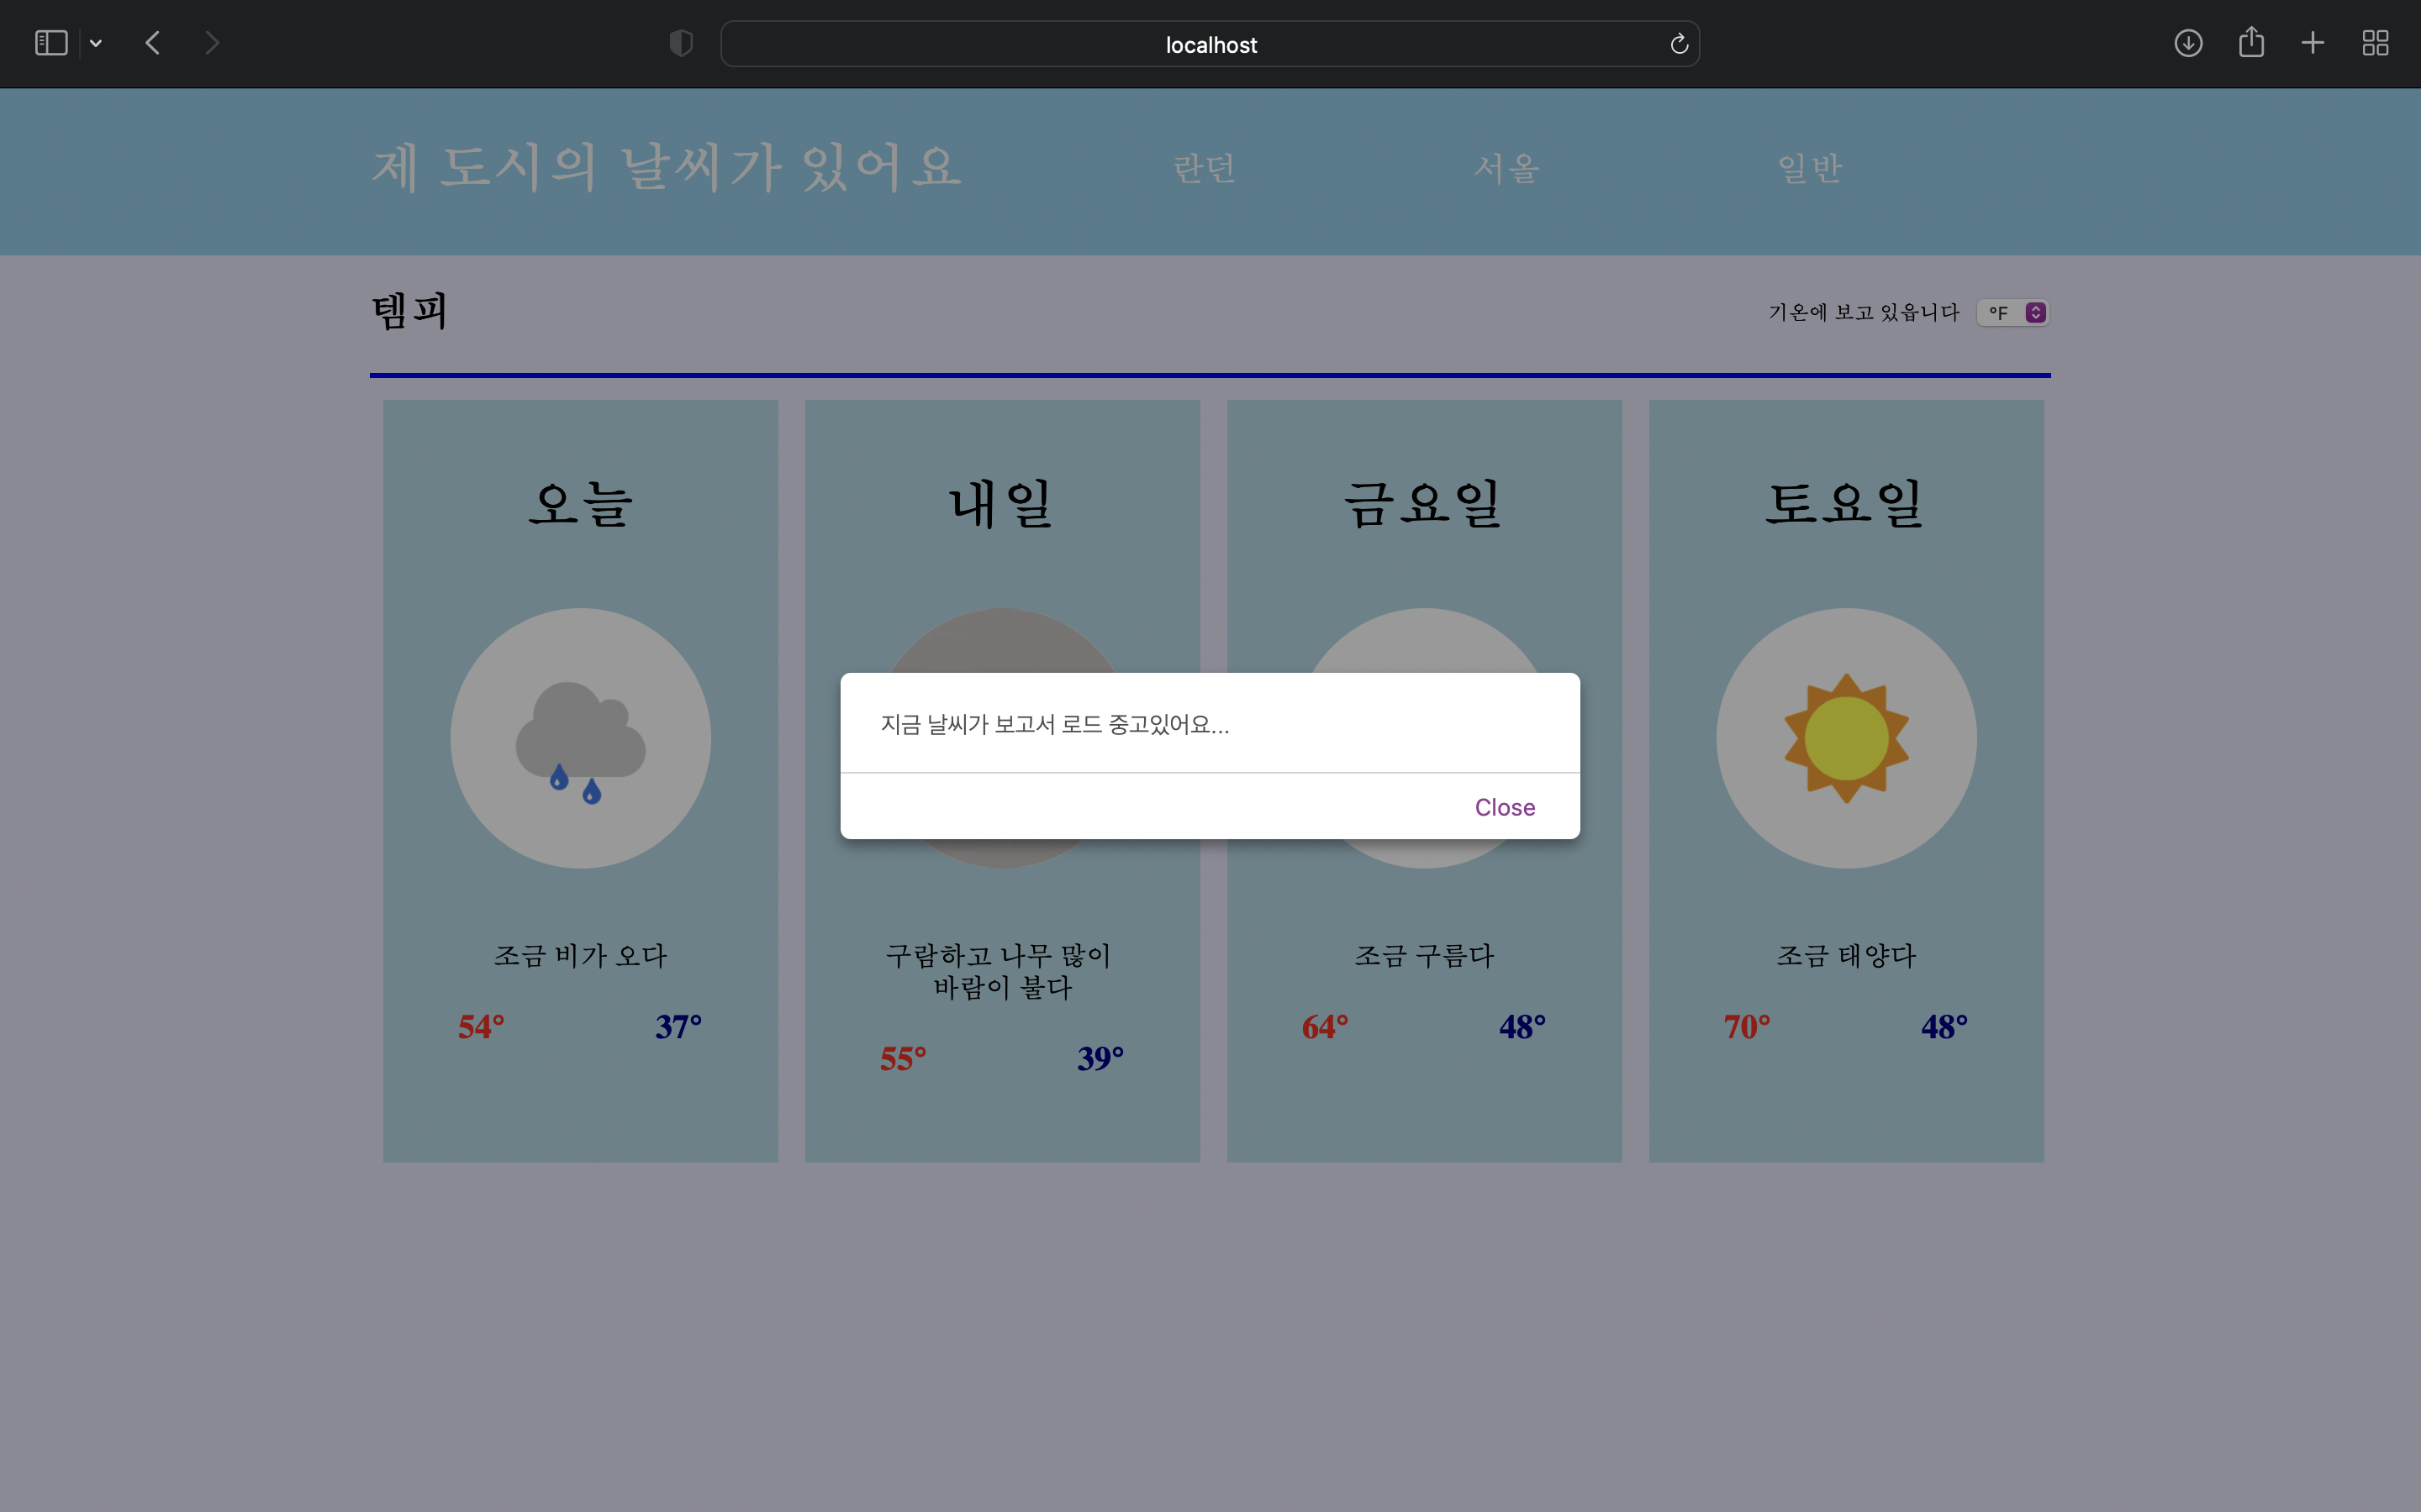Select the 란던 navigation item
Image resolution: width=2421 pixels, height=1512 pixels.
point(1204,168)
